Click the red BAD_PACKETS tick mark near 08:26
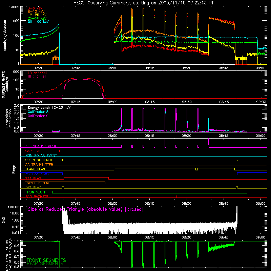271x271 pixels. click(x=177, y=196)
